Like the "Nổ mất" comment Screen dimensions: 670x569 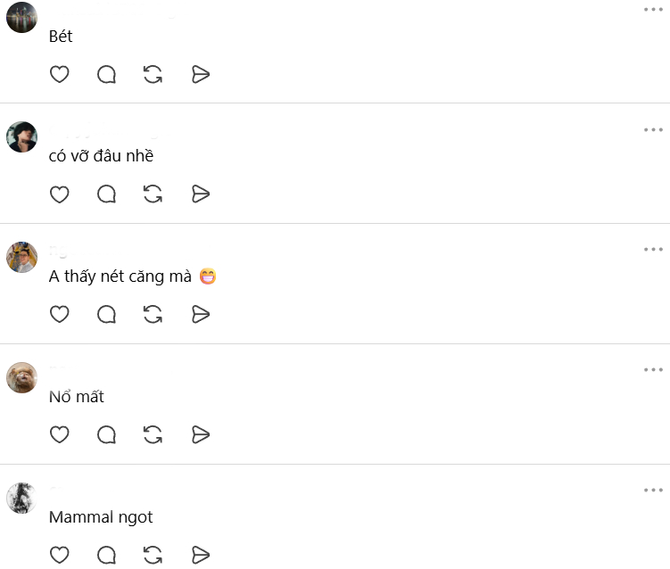(60, 435)
